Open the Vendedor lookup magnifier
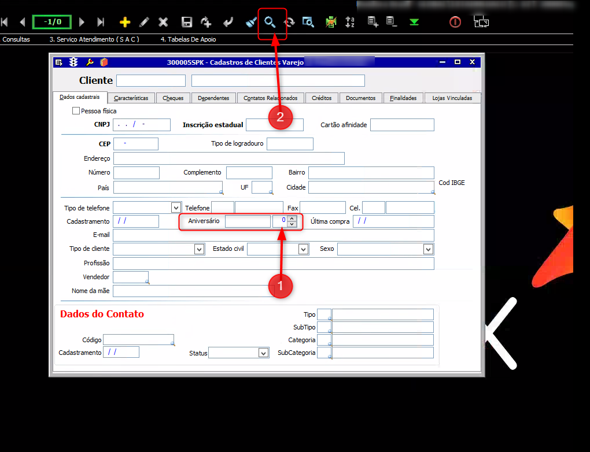590x452 pixels. click(x=147, y=281)
